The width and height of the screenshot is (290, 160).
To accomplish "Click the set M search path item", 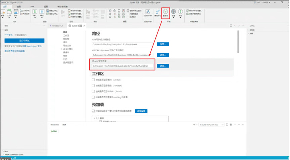I will click(193, 14).
